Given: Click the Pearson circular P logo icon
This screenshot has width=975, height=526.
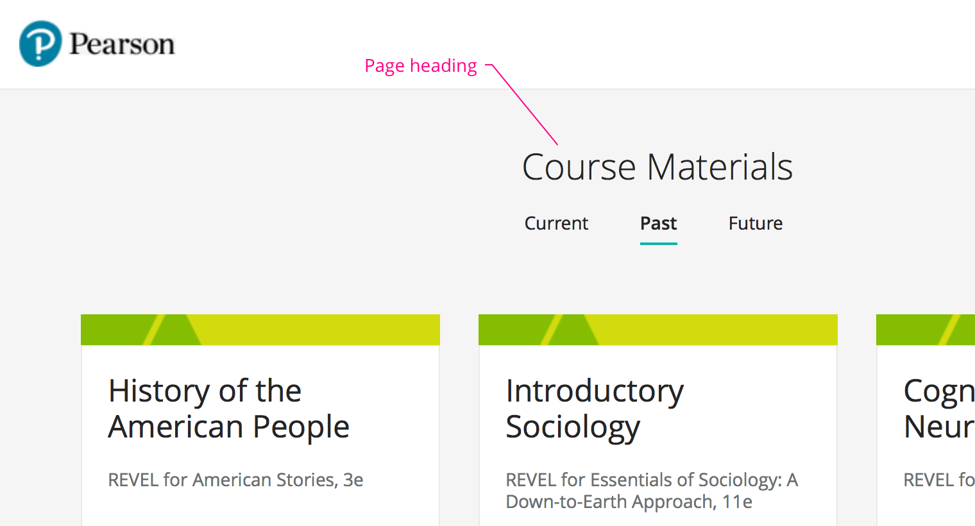Looking at the screenshot, I should pyautogui.click(x=40, y=44).
